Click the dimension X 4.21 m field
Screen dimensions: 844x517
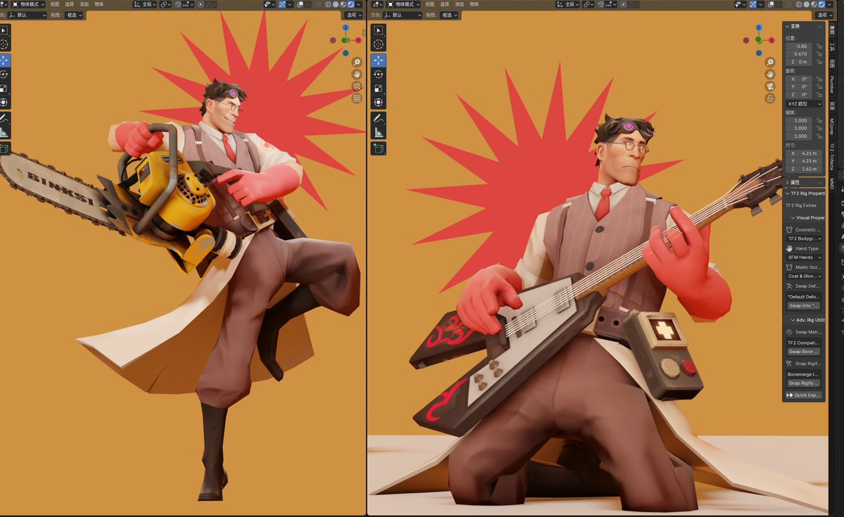[x=804, y=153]
